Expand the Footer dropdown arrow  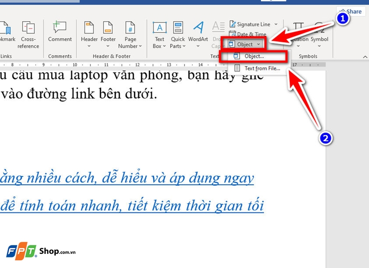click(x=108, y=46)
